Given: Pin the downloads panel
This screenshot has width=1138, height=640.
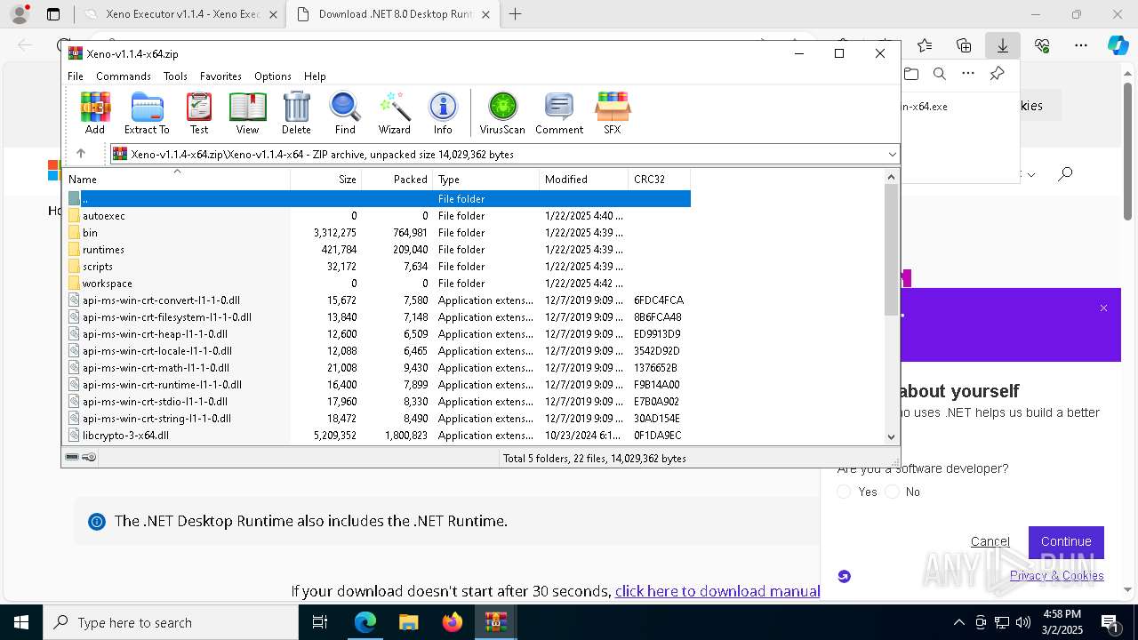Looking at the screenshot, I should click(998, 74).
